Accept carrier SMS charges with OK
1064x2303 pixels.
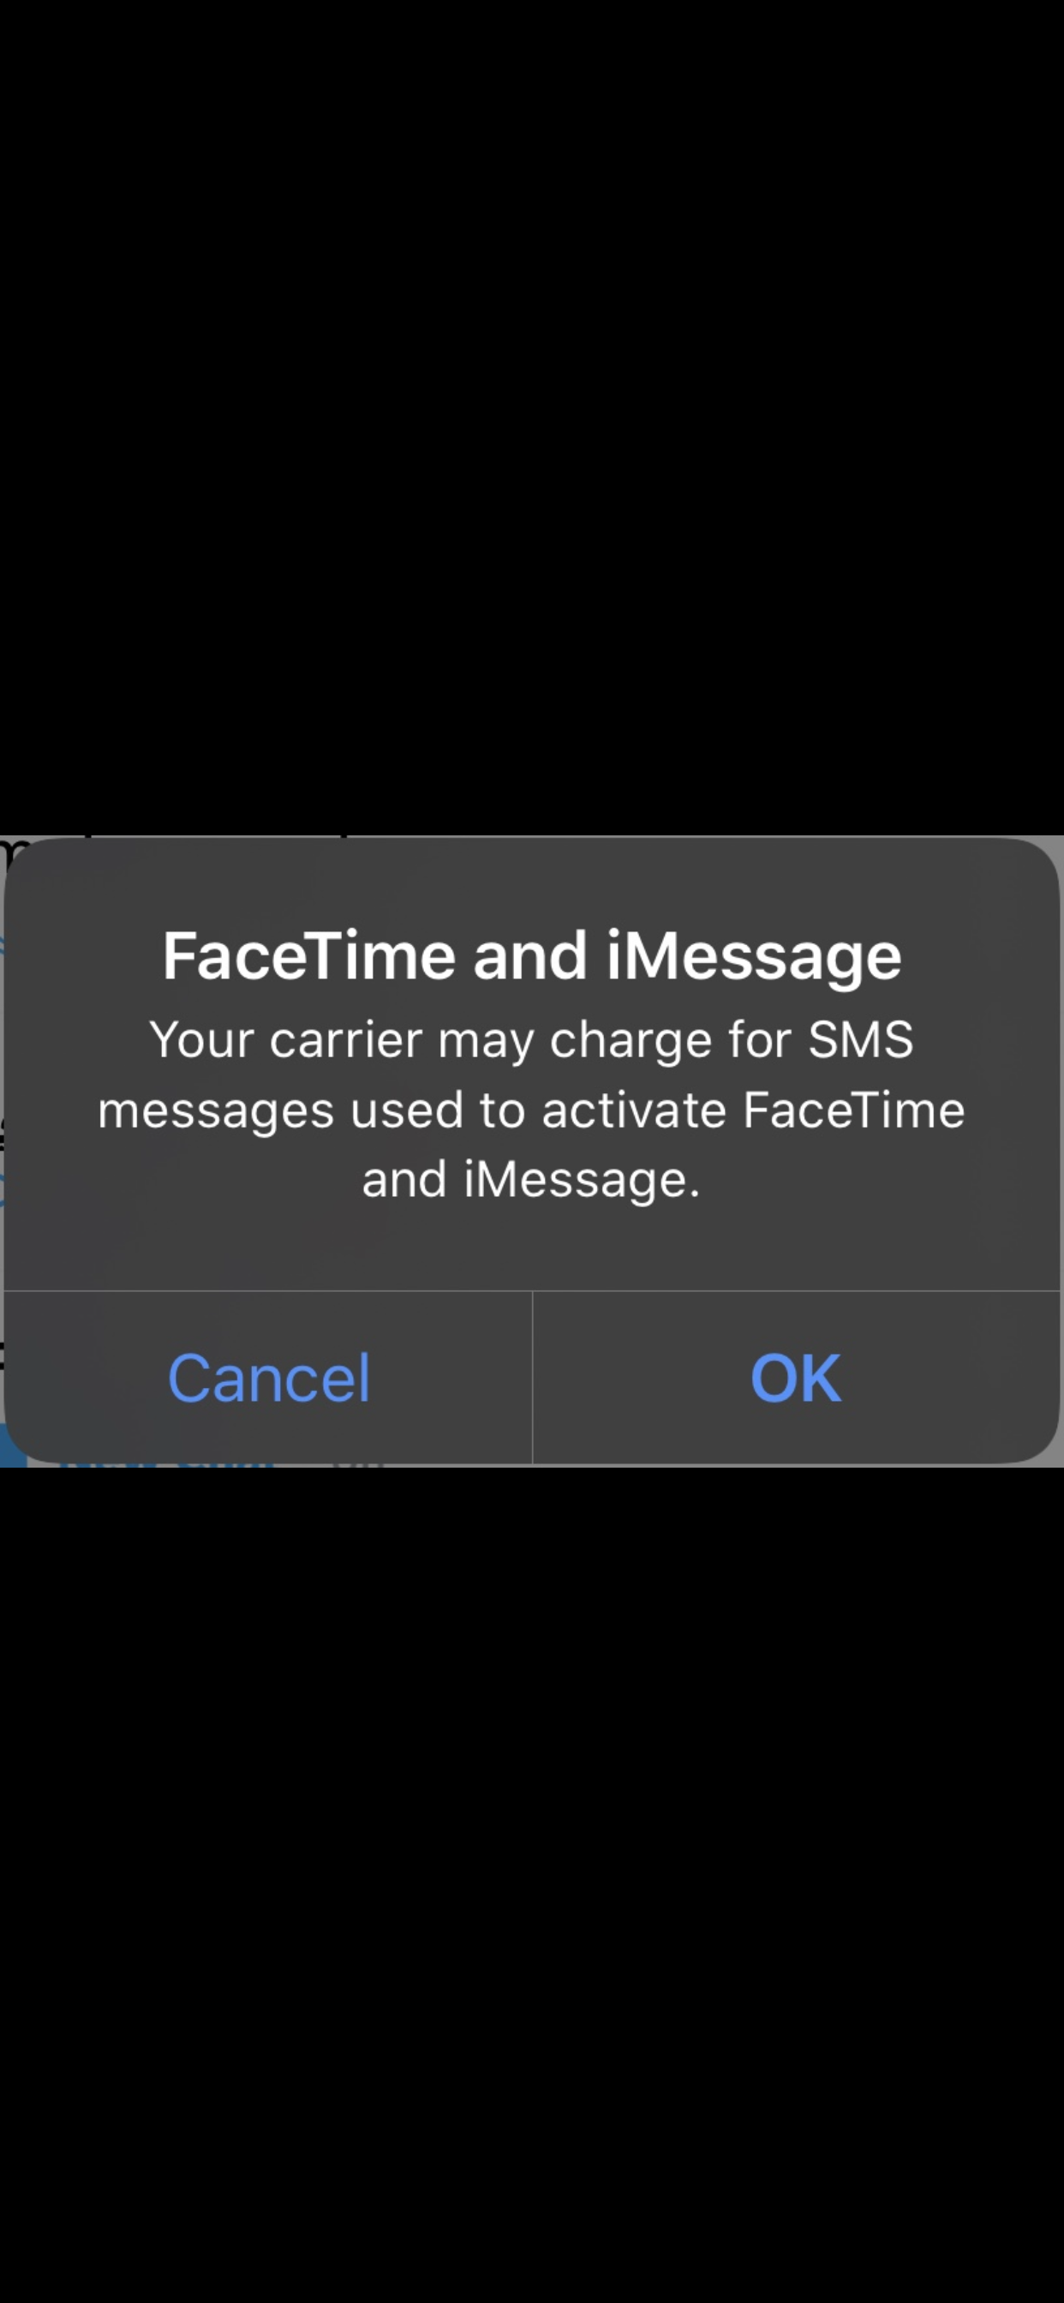pos(796,1378)
